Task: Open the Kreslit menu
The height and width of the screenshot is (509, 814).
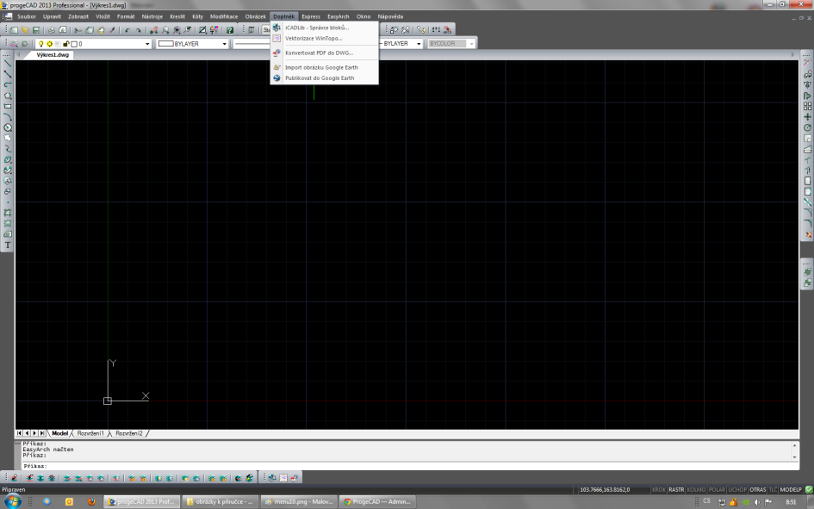Action: [x=177, y=16]
